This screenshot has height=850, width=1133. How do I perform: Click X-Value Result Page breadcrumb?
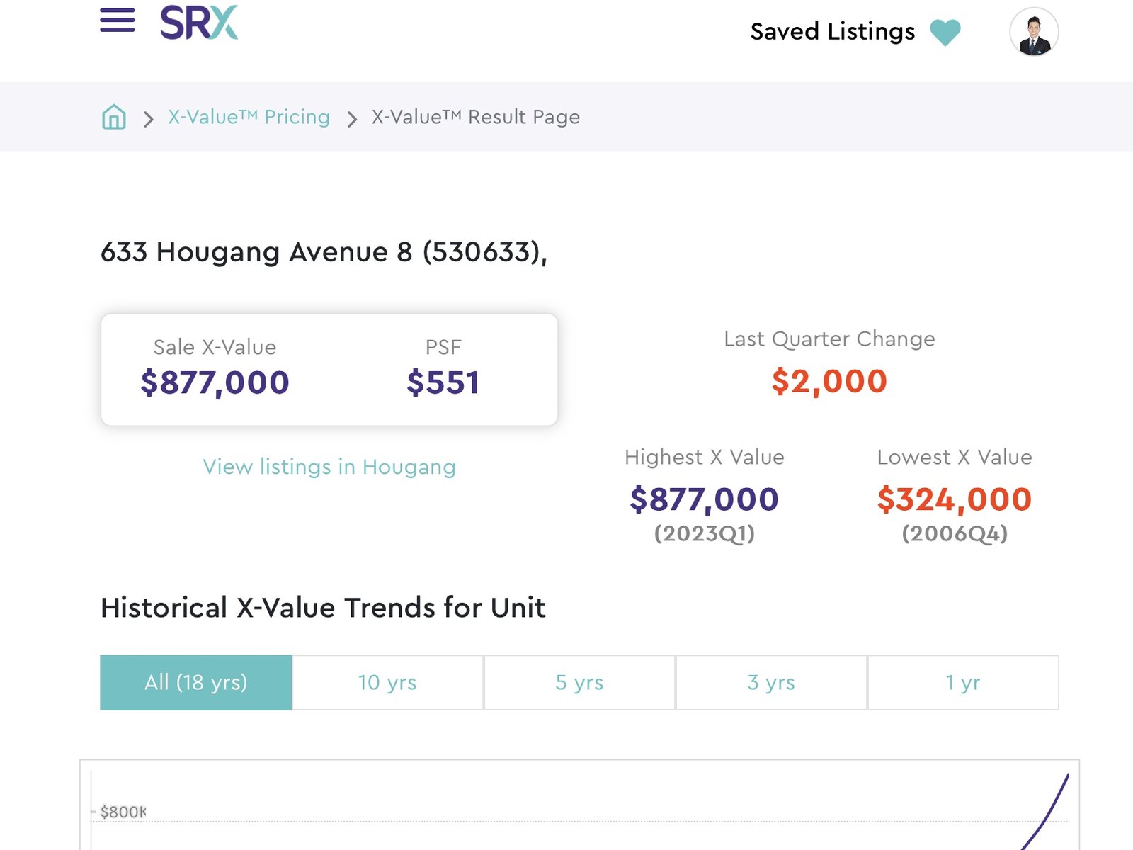[x=476, y=117]
